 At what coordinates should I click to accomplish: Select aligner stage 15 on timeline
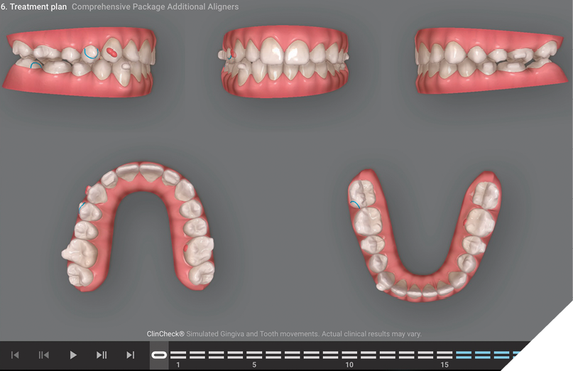(444, 355)
